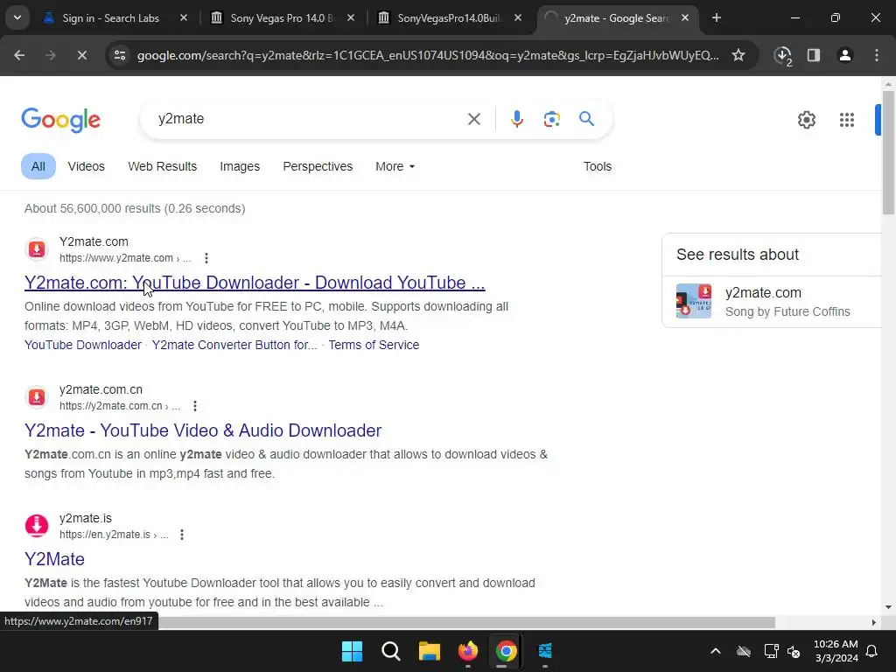This screenshot has width=896, height=672.
Task: Go back to previous page
Action: click(x=19, y=55)
